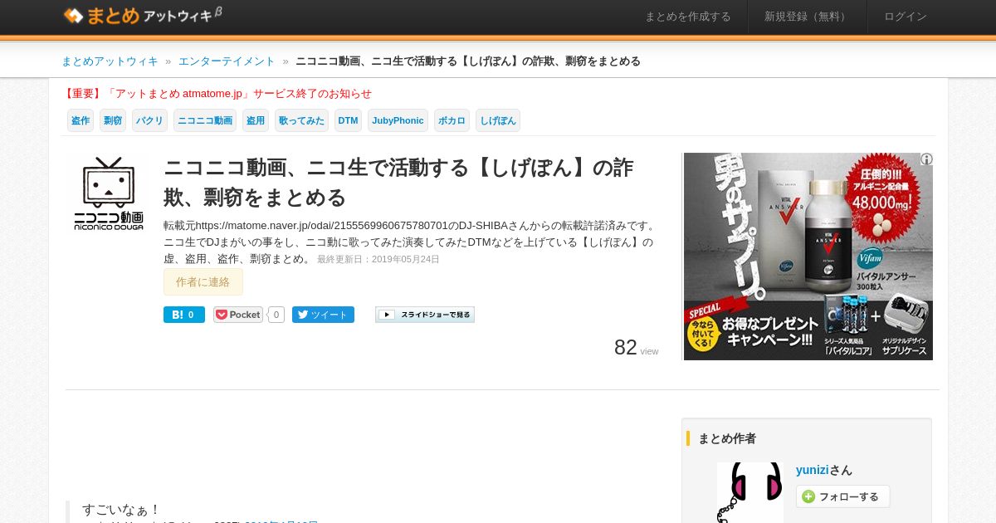This screenshot has height=523, width=996.
Task: Follow the author with フォローする button
Action: pos(842,496)
